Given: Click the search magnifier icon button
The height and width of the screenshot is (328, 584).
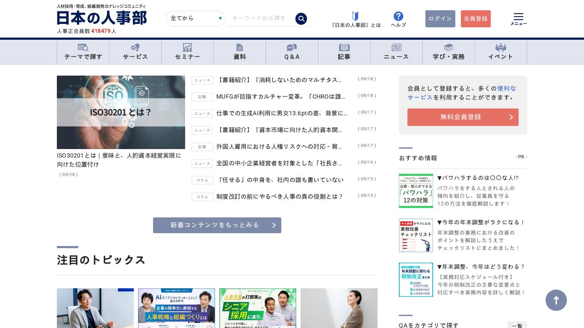Looking at the screenshot, I should [301, 19].
